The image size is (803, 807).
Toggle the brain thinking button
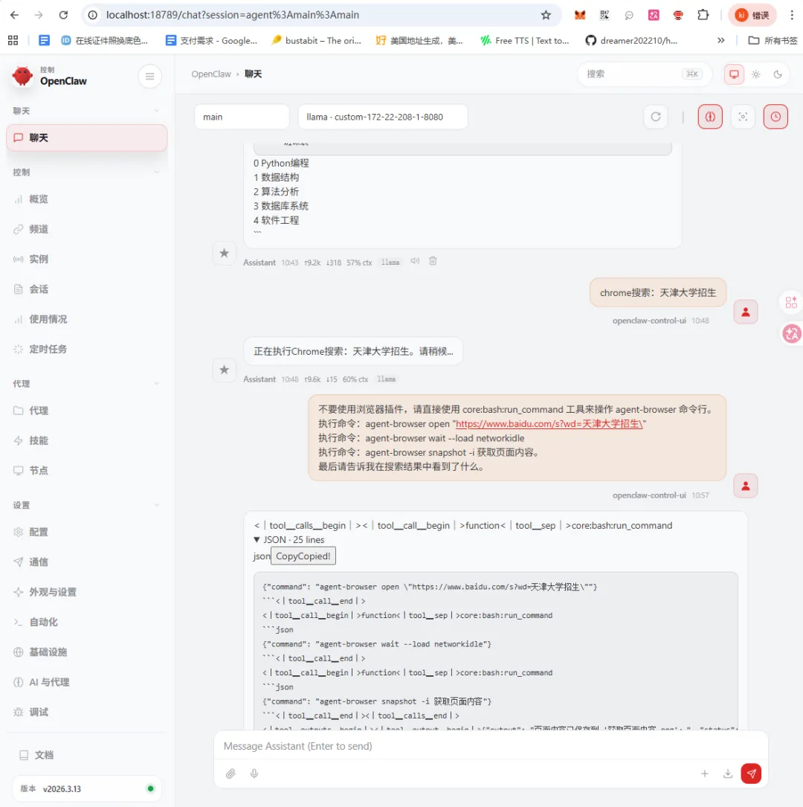[710, 117]
